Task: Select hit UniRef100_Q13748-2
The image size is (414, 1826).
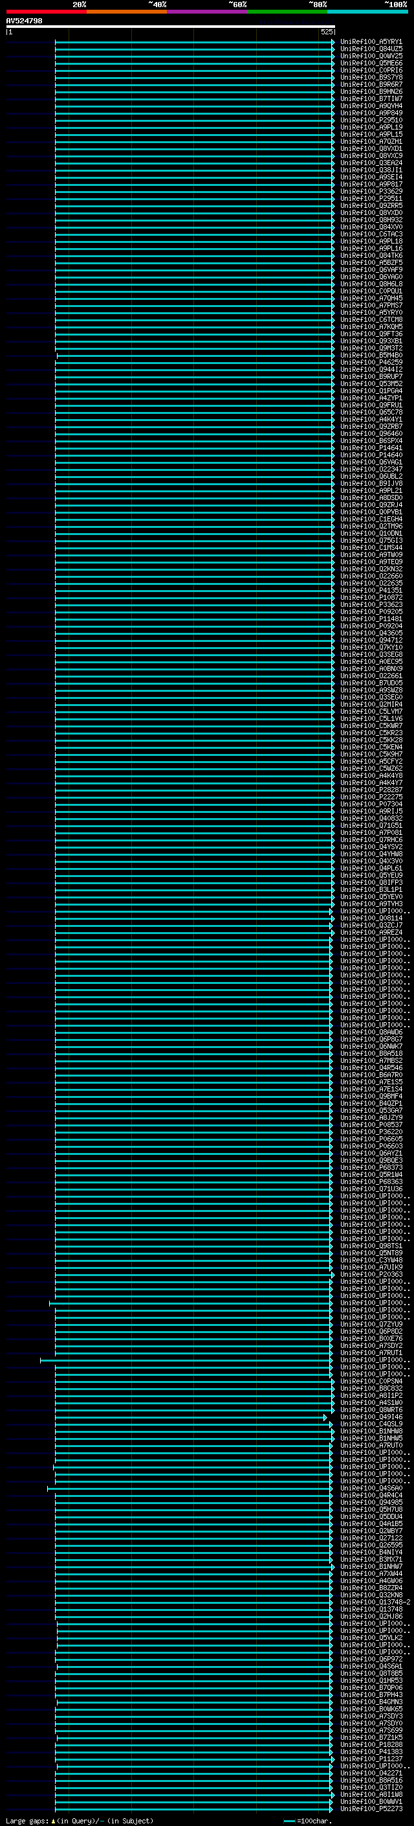Action: pos(375,1602)
